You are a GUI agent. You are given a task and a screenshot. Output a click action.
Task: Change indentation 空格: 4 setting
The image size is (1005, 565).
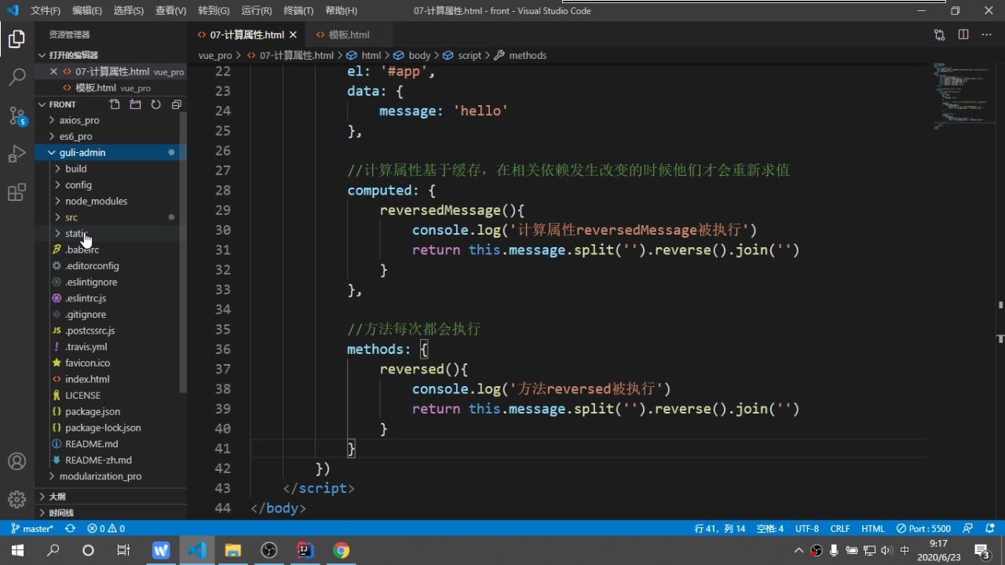click(x=770, y=529)
